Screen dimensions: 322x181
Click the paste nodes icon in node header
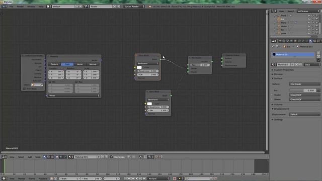(161, 157)
